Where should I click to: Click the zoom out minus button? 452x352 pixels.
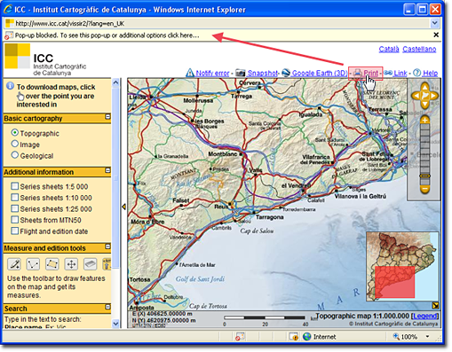(424, 189)
